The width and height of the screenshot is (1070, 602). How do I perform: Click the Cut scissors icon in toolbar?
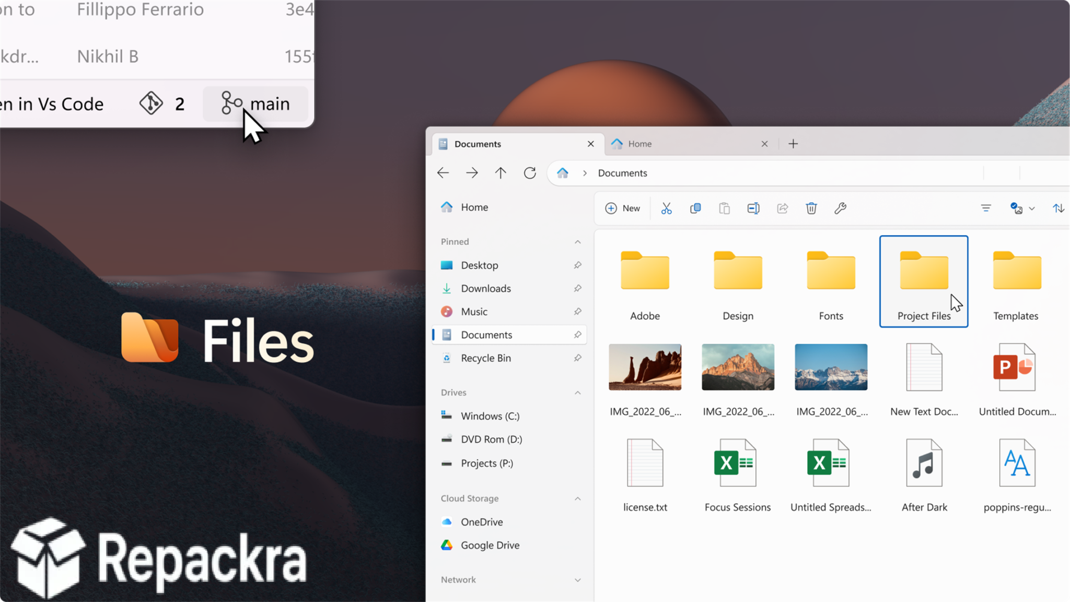[x=666, y=209]
